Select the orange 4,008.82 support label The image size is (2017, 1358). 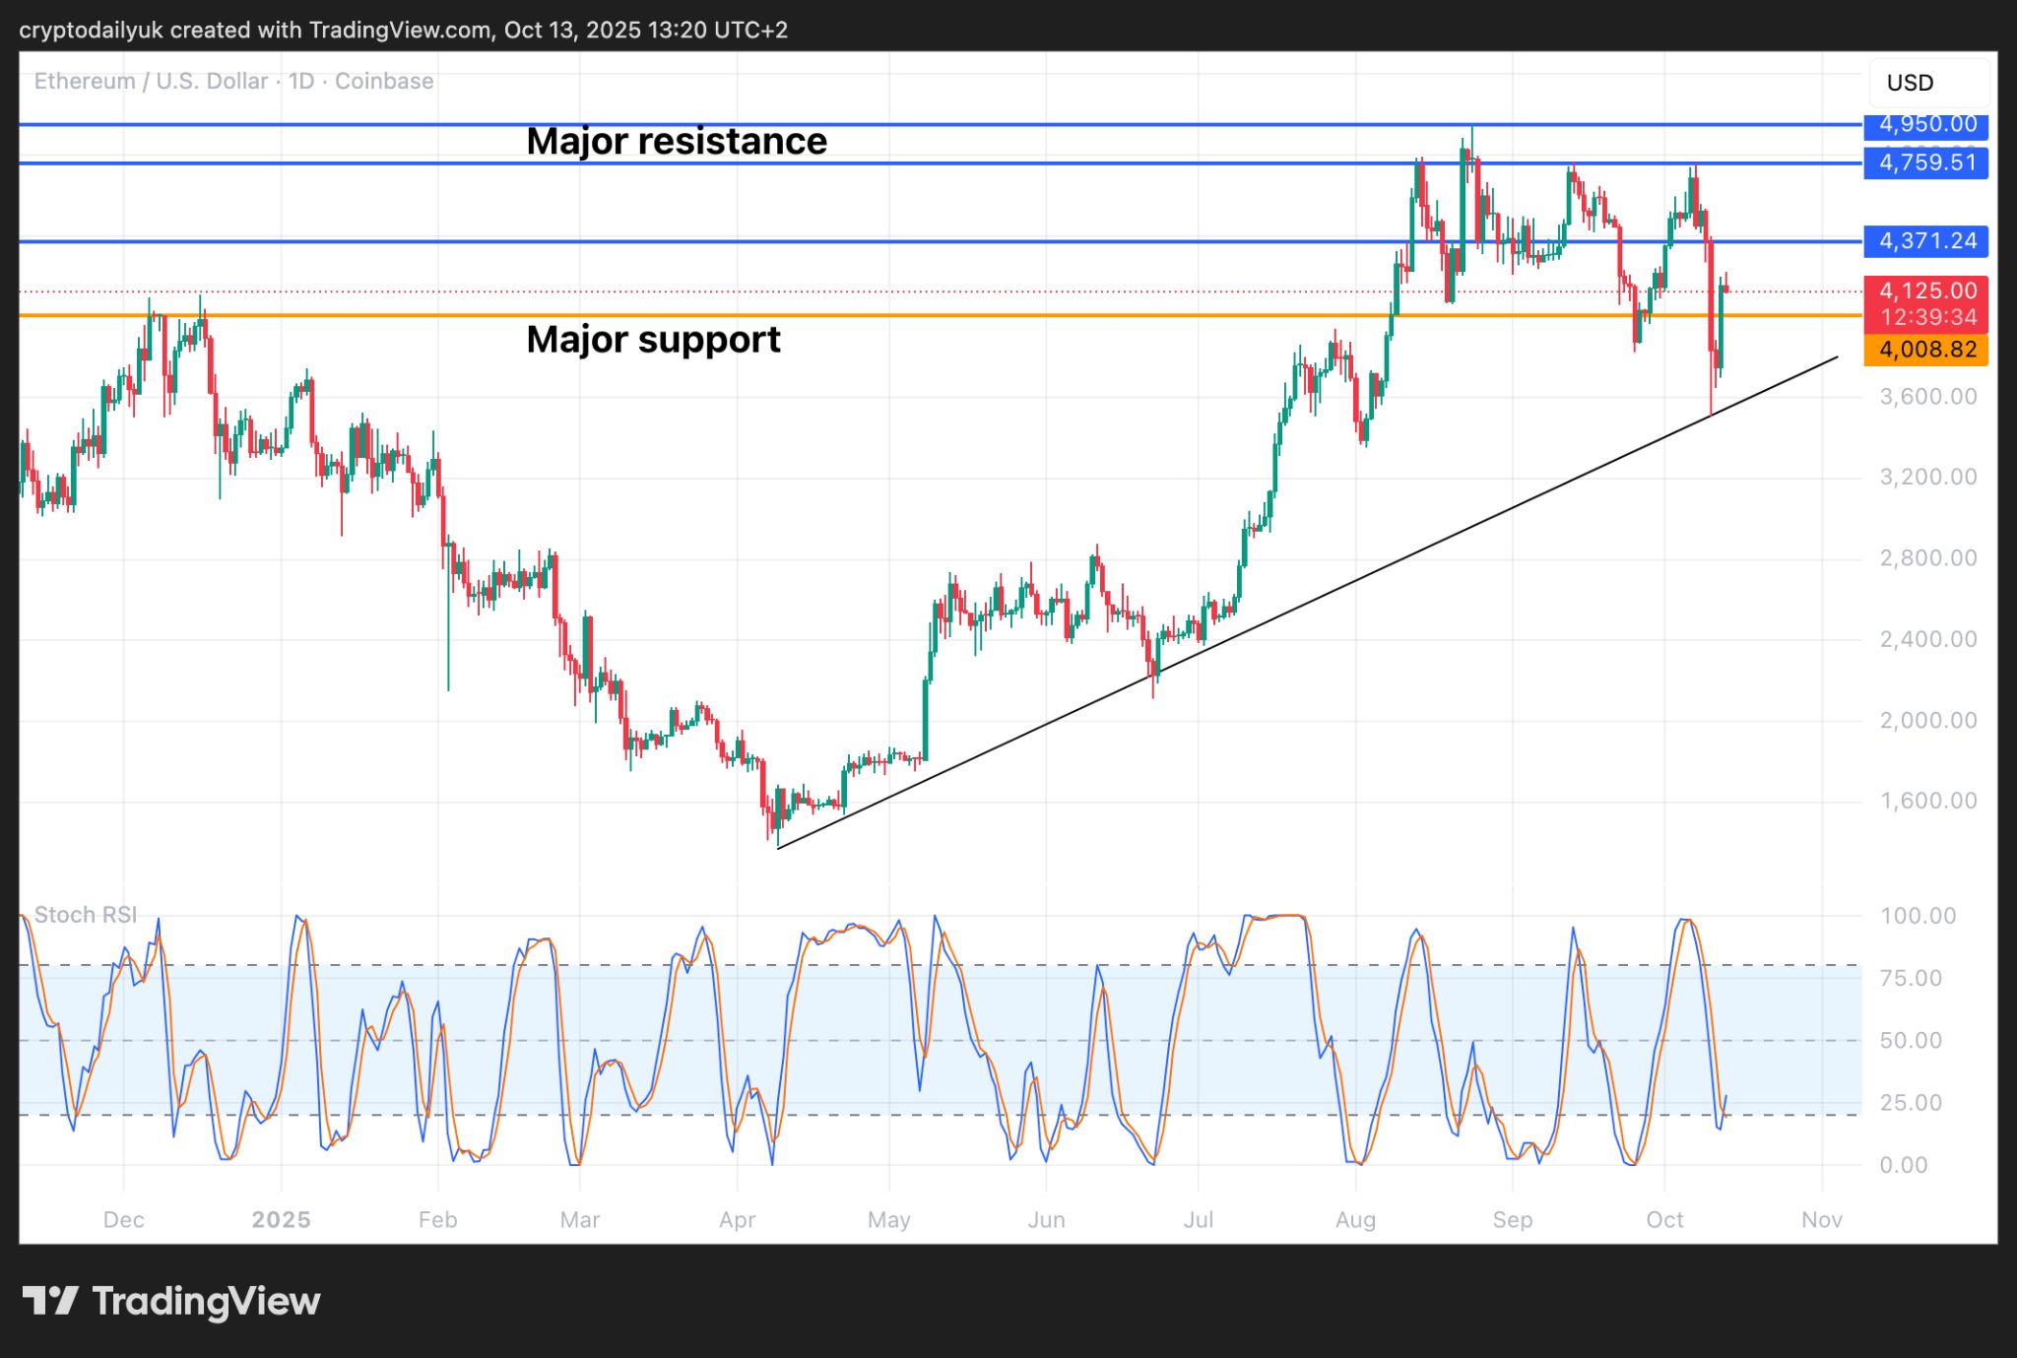tap(1925, 350)
